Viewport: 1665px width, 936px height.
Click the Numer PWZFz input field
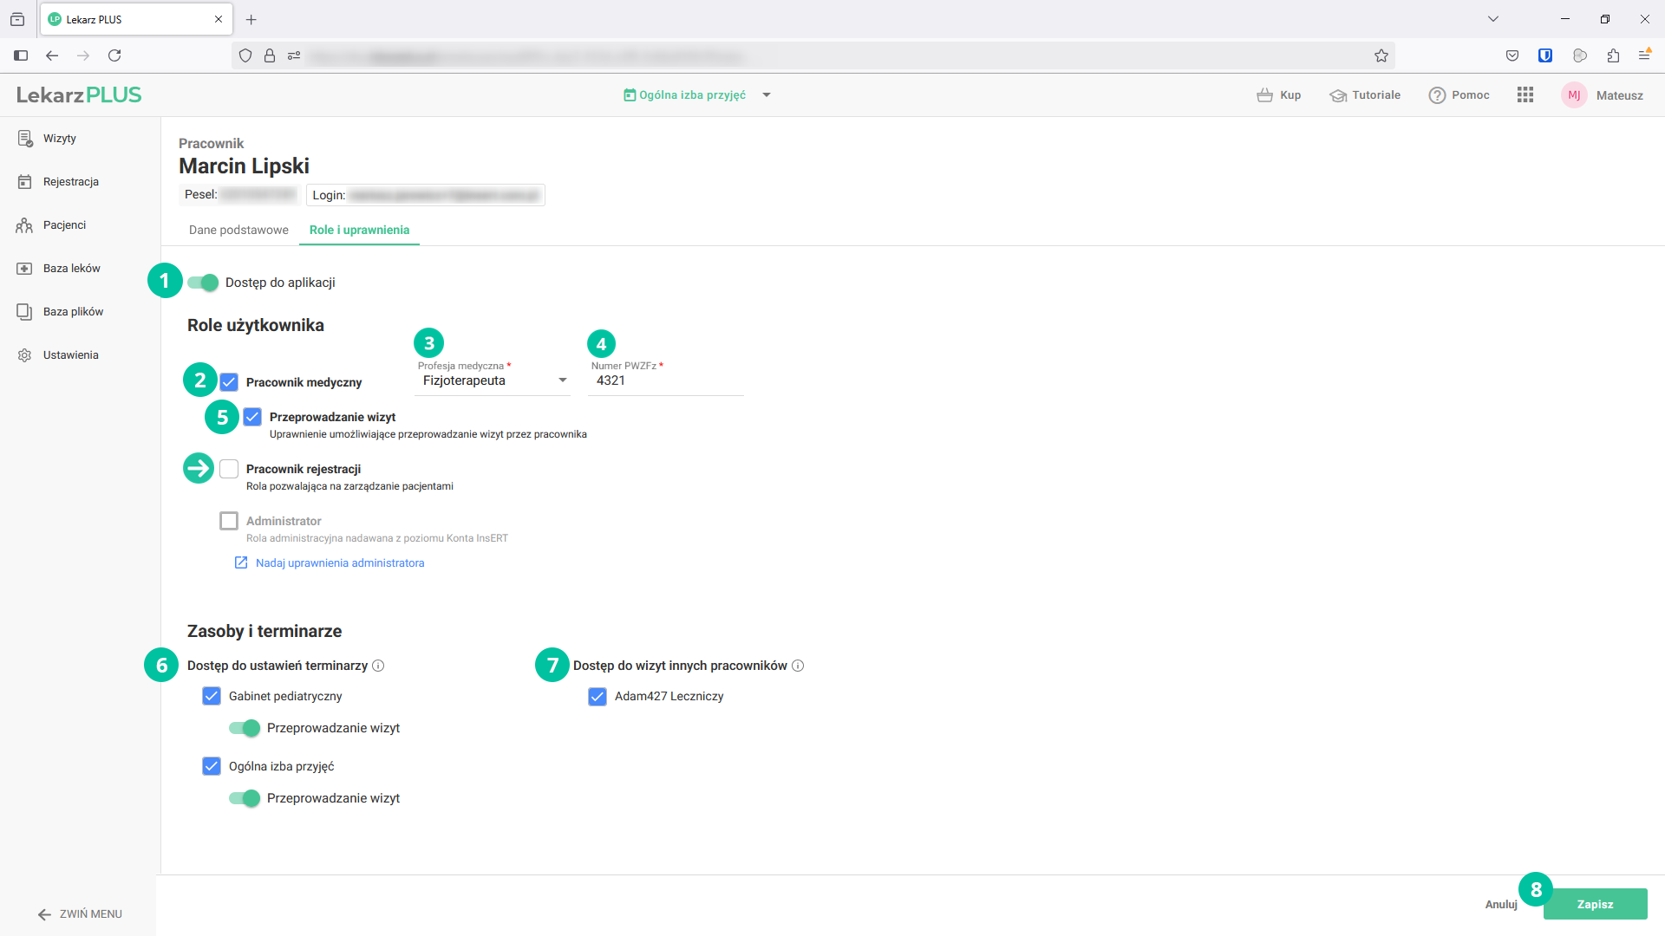665,380
